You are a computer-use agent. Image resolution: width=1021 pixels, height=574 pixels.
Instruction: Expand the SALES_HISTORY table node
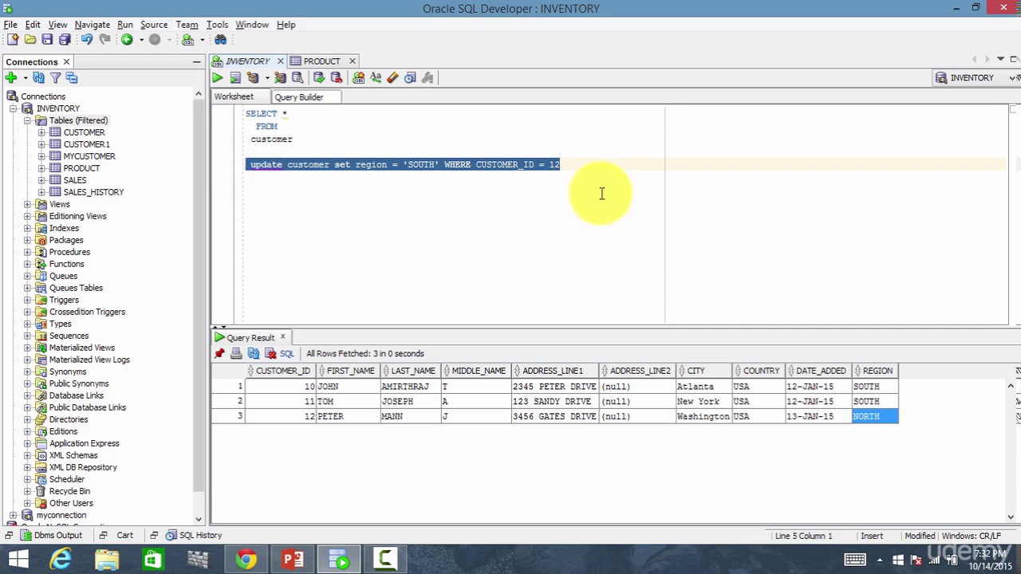[41, 192]
